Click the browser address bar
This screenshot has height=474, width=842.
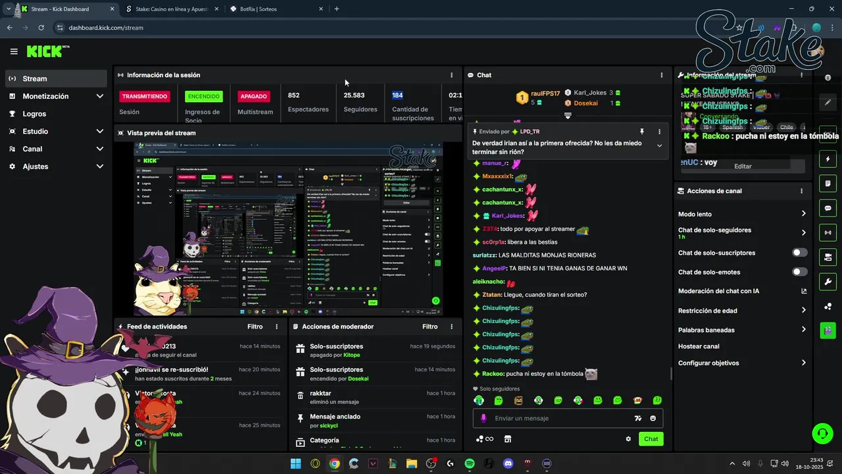(x=395, y=28)
